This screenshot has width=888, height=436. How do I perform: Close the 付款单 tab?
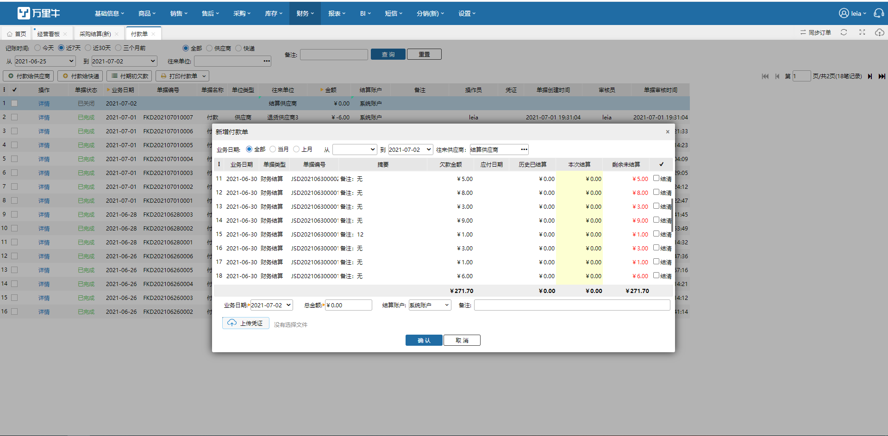click(x=153, y=34)
